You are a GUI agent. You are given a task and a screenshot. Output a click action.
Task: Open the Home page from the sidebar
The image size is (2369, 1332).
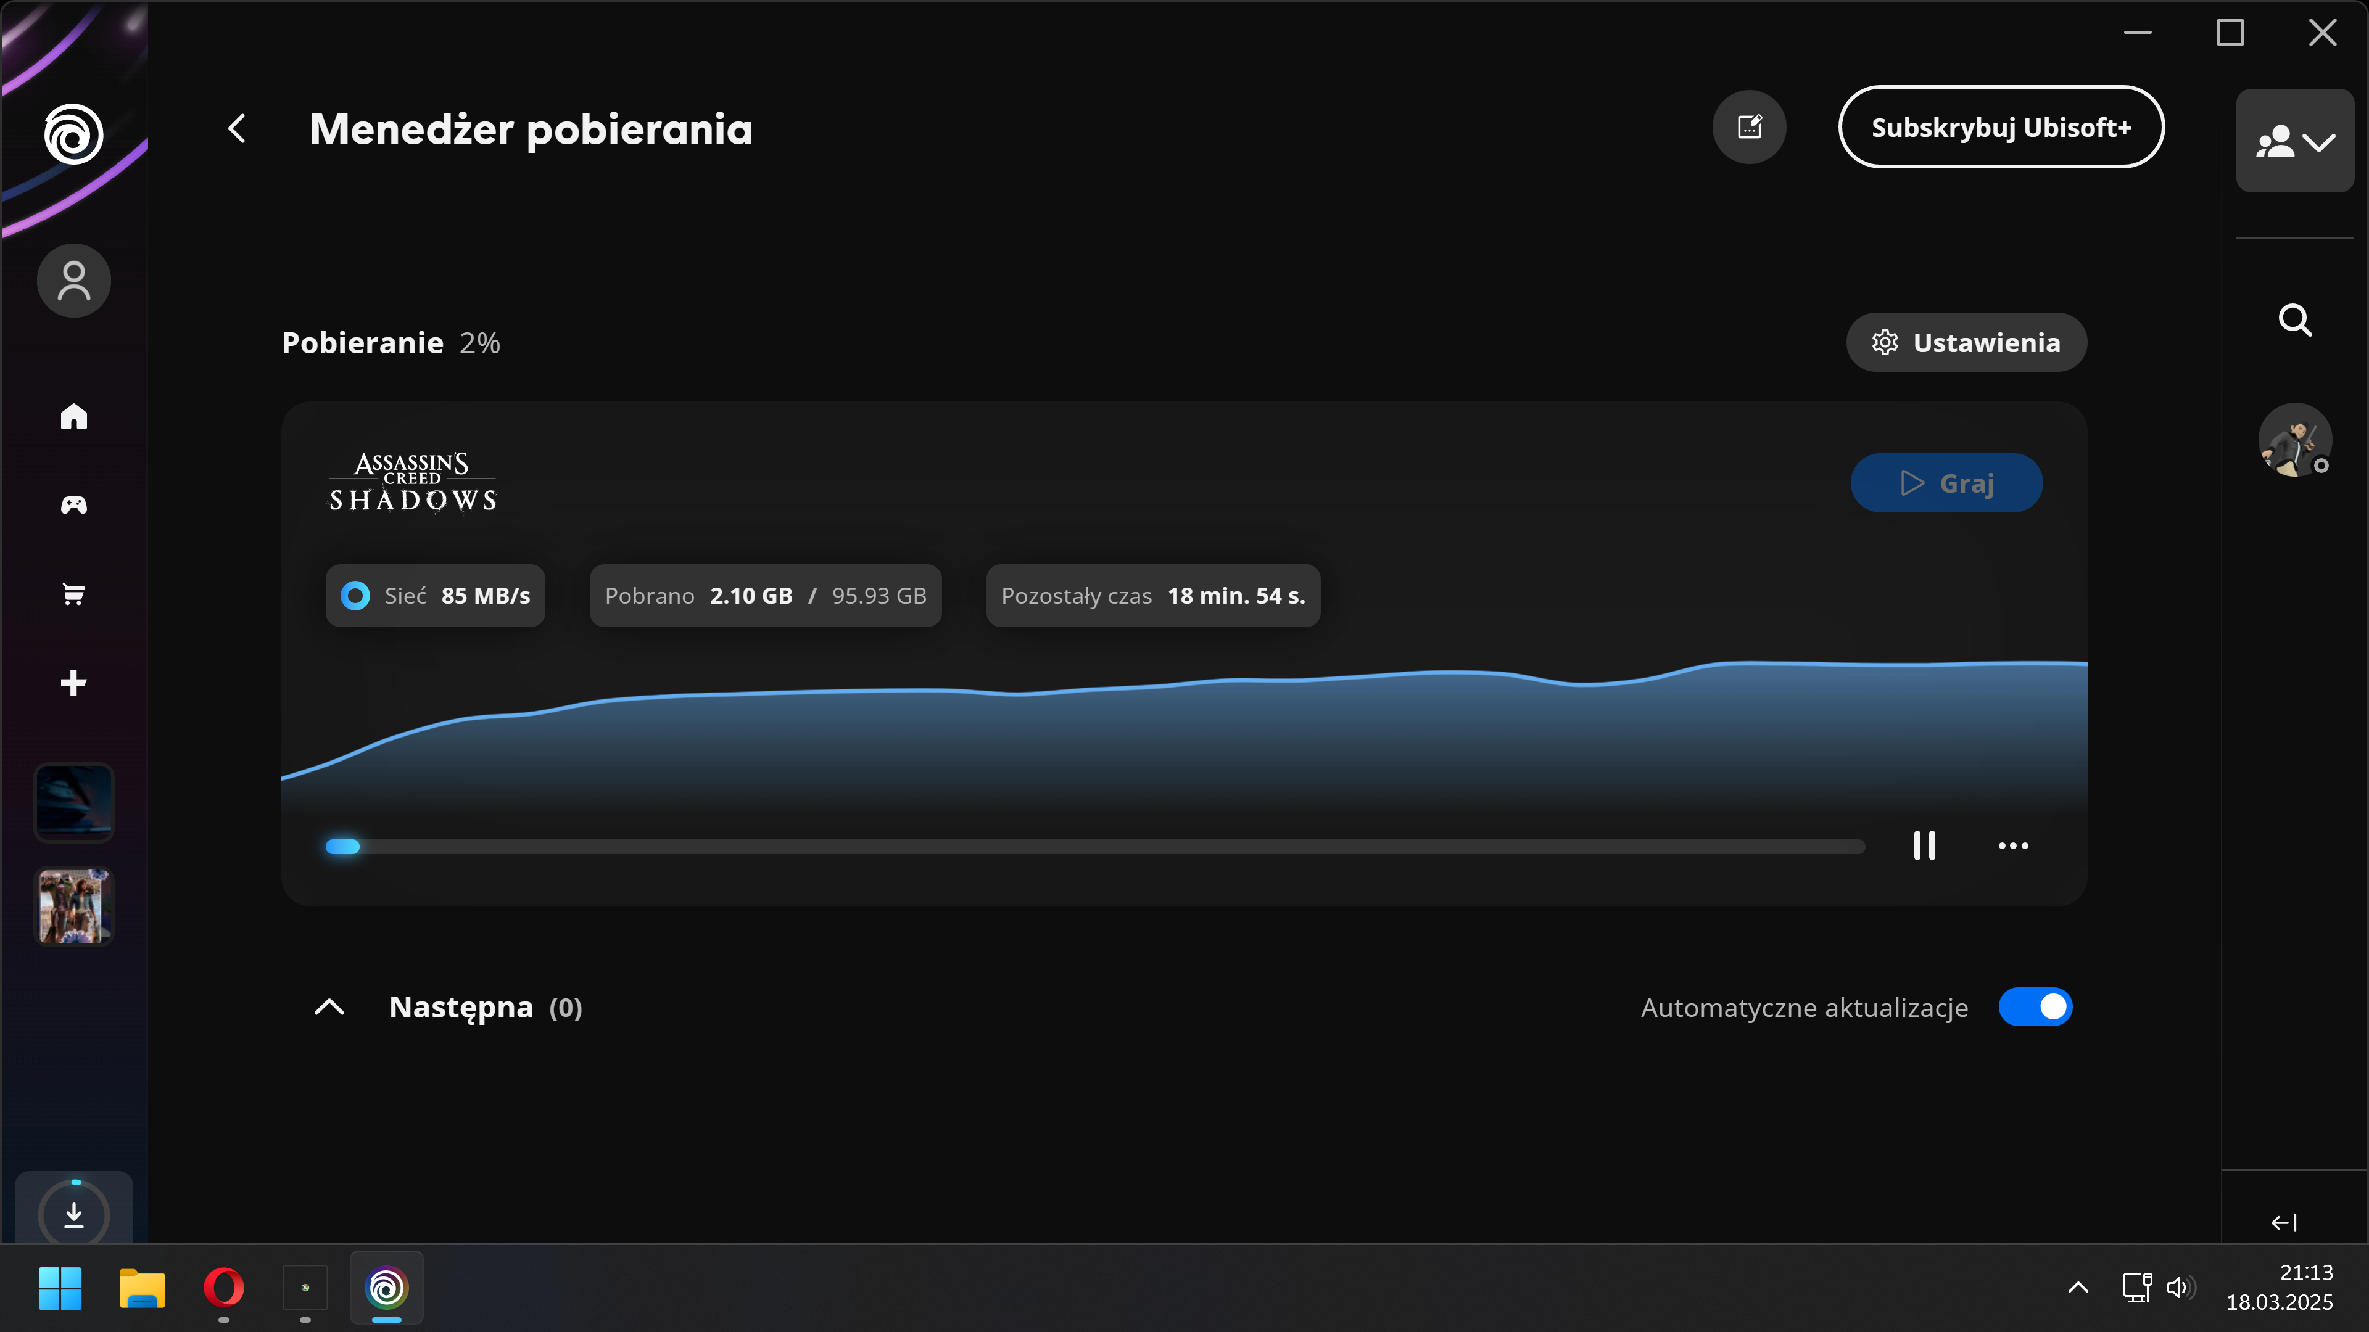point(73,416)
